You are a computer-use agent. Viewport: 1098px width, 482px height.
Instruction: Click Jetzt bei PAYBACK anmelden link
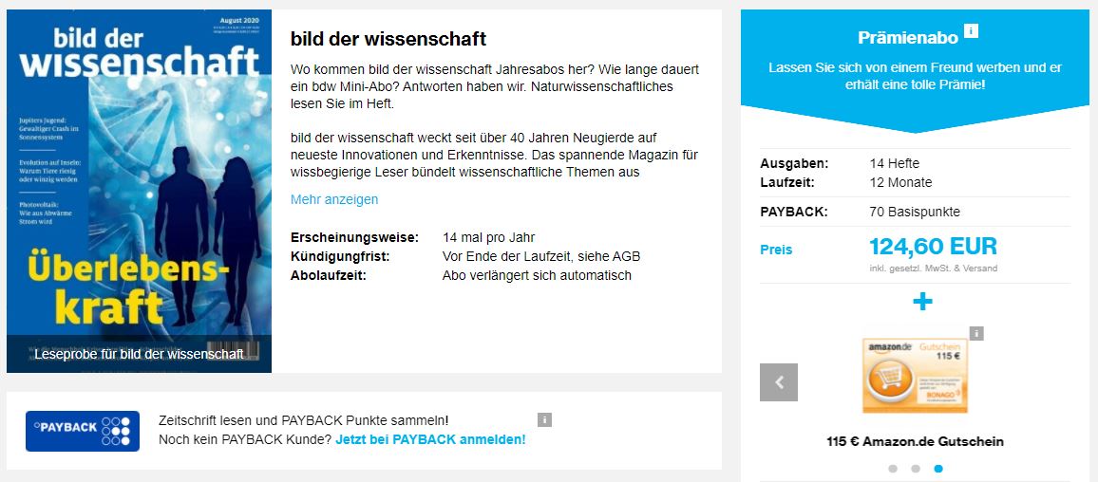click(x=430, y=439)
